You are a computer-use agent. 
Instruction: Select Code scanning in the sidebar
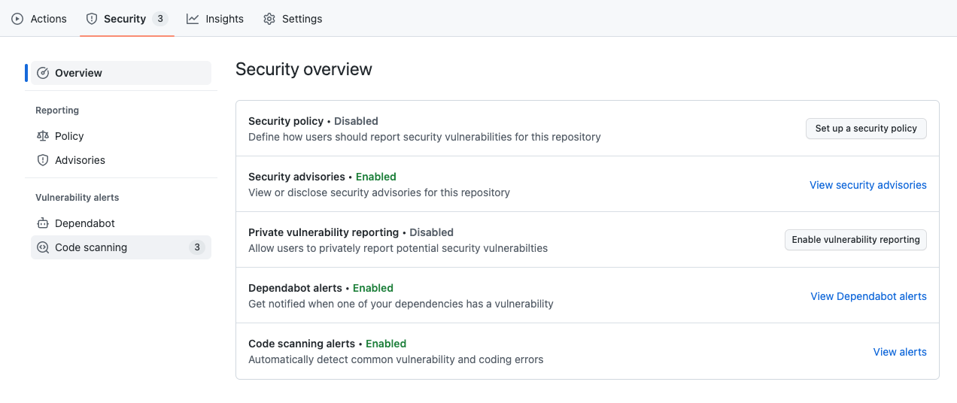pos(91,247)
